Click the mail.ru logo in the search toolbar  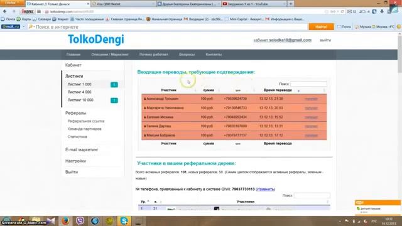[x=11, y=26]
